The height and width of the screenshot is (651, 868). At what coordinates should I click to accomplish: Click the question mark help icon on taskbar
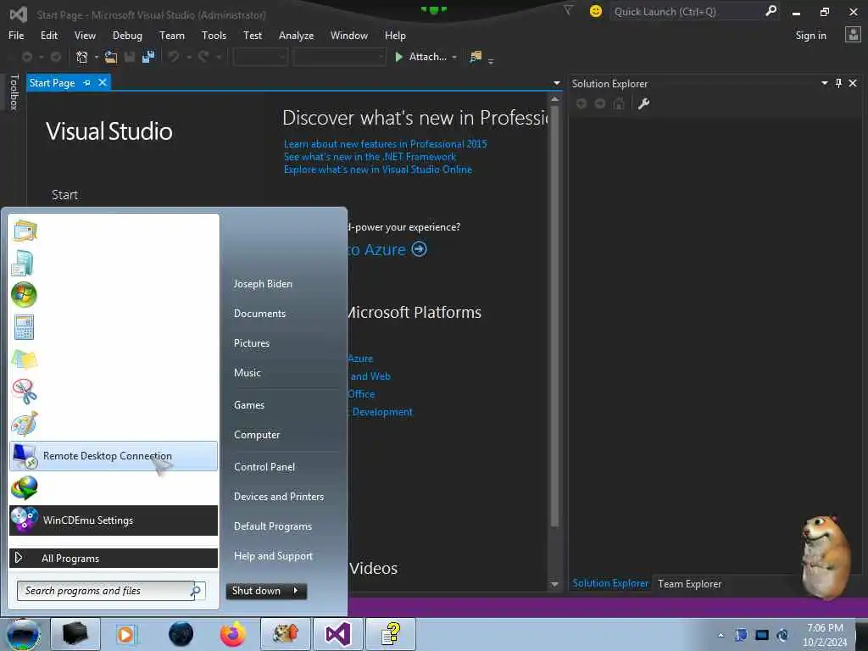(391, 634)
